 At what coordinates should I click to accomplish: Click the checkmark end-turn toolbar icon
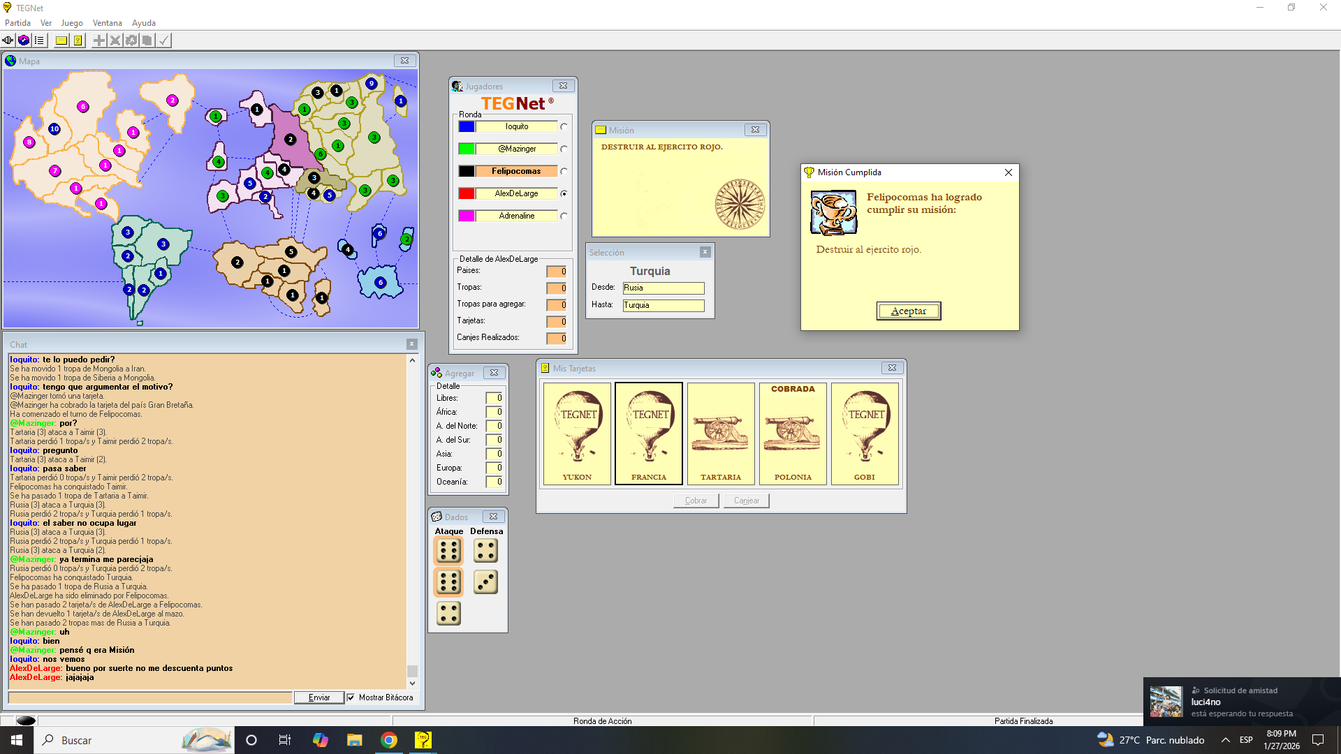point(163,40)
